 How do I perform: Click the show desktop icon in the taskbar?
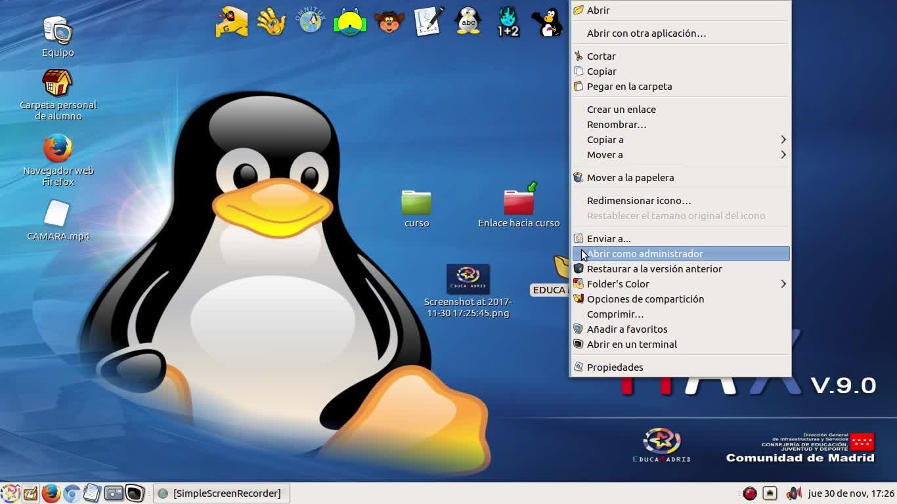(x=30, y=493)
